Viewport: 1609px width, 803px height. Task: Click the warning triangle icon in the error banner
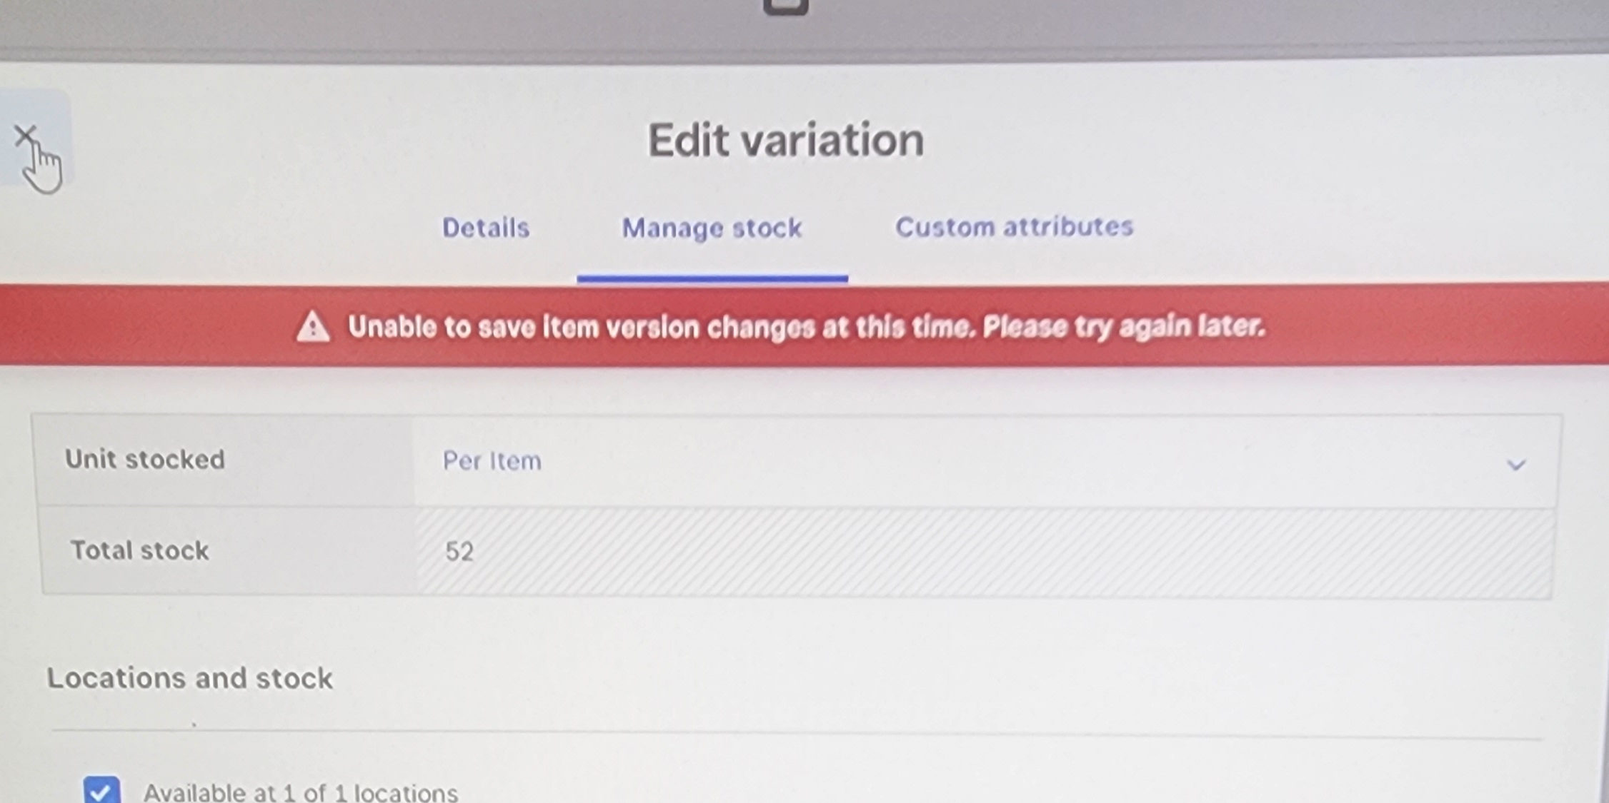click(313, 328)
